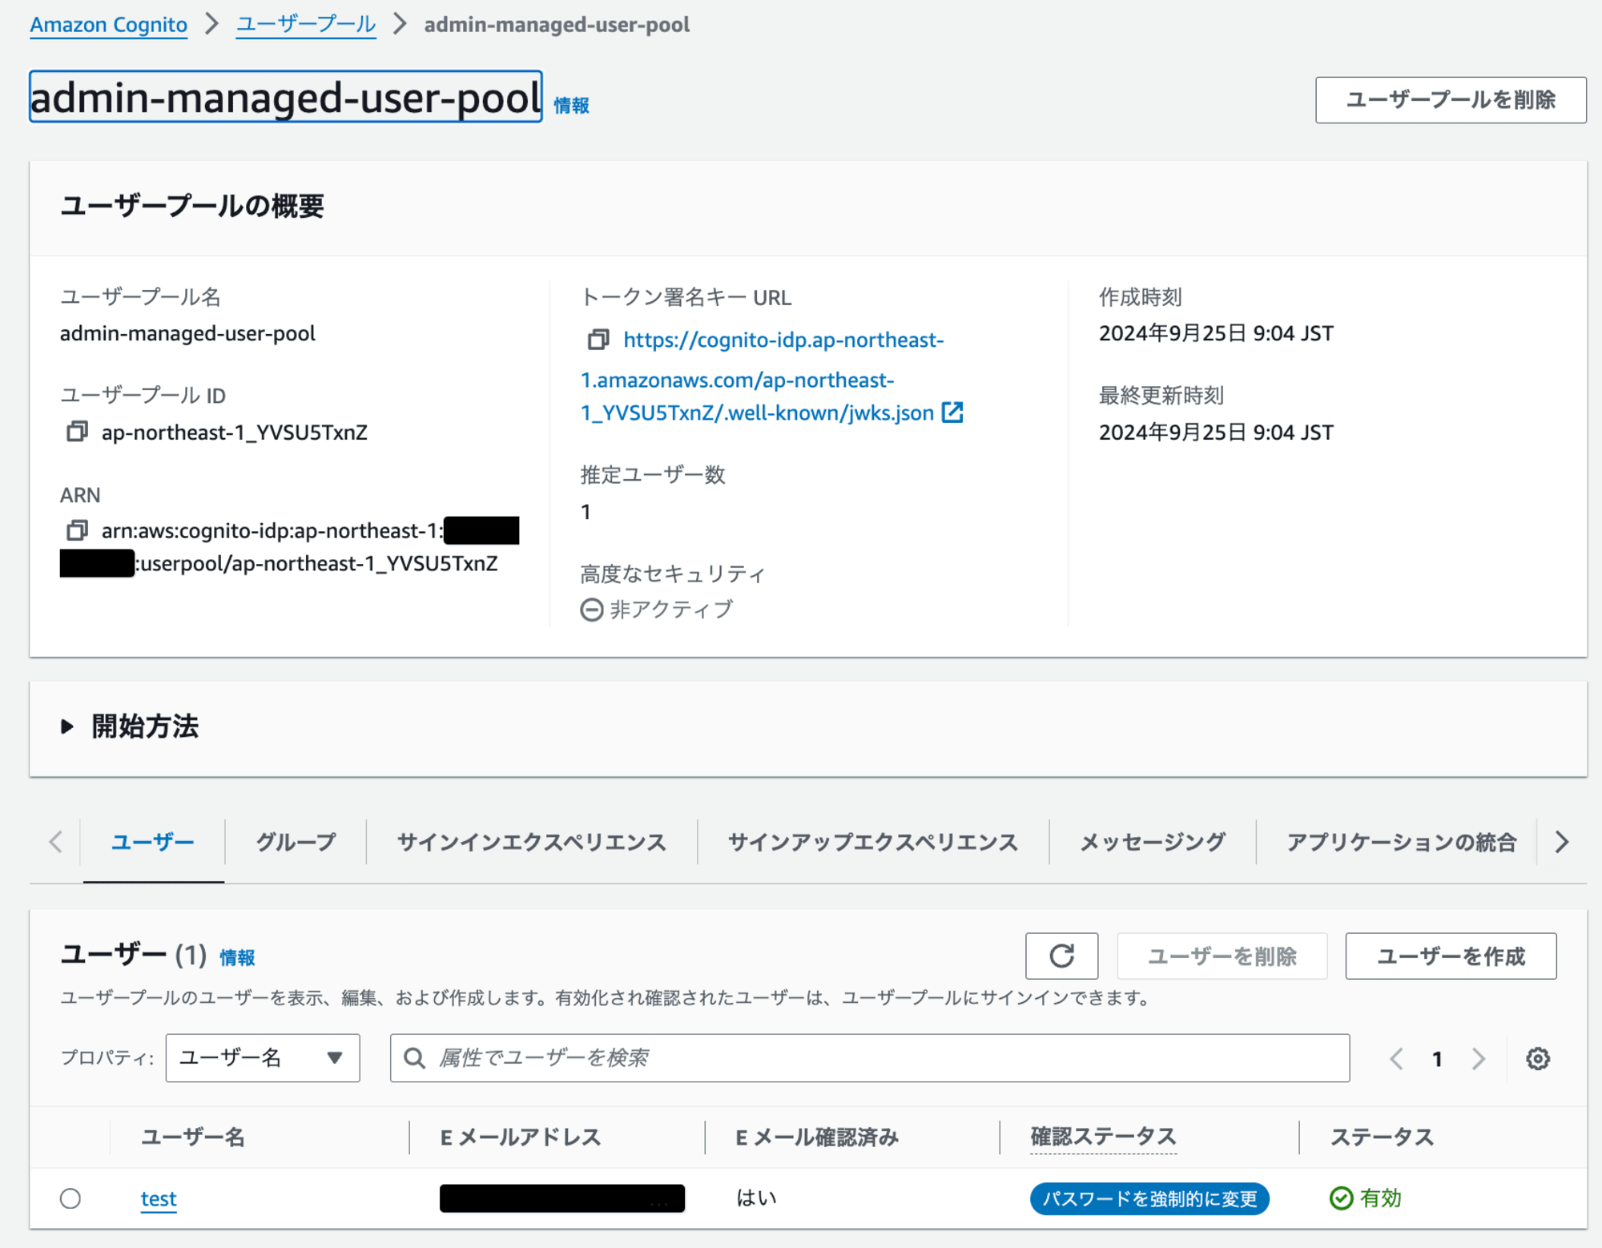Open the サインアップエクスペリエンス tab
Screen dimensions: 1602x1248
[x=873, y=842]
